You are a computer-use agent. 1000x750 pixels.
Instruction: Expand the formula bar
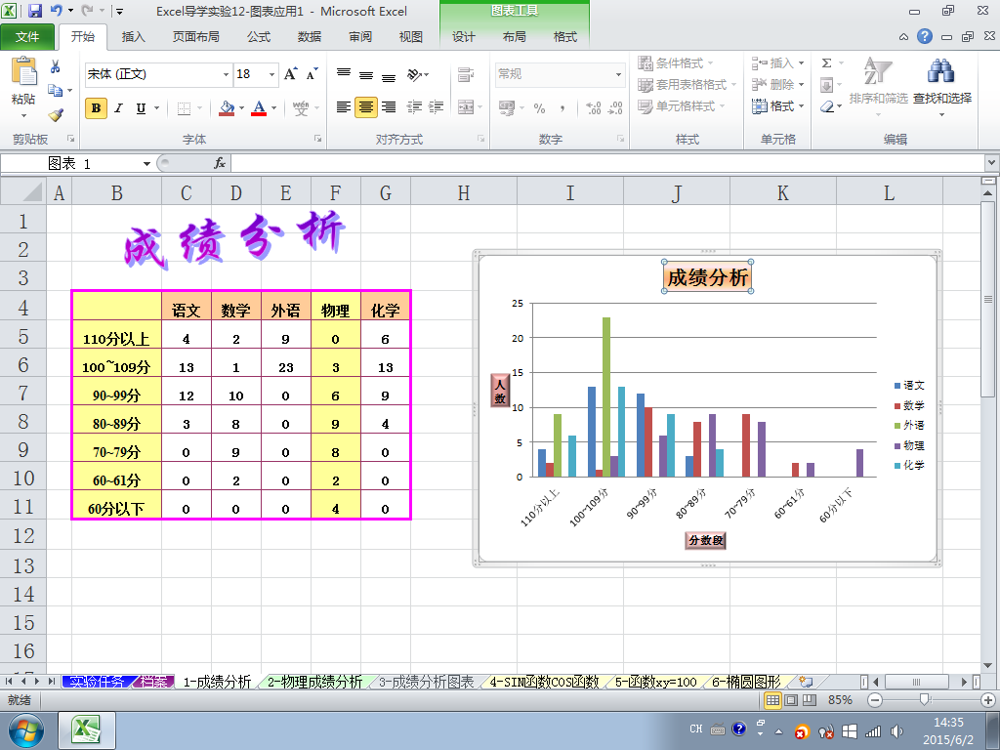[x=992, y=163]
